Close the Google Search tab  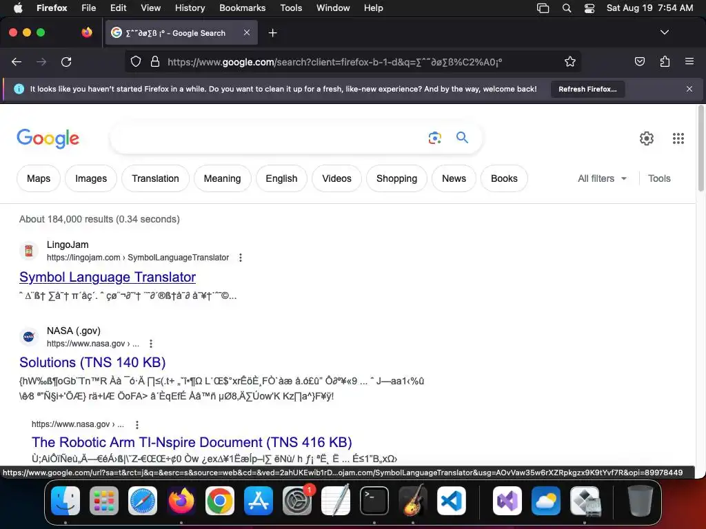coord(247,32)
